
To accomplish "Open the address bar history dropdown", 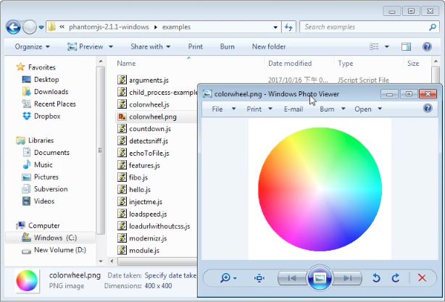I will (275, 28).
